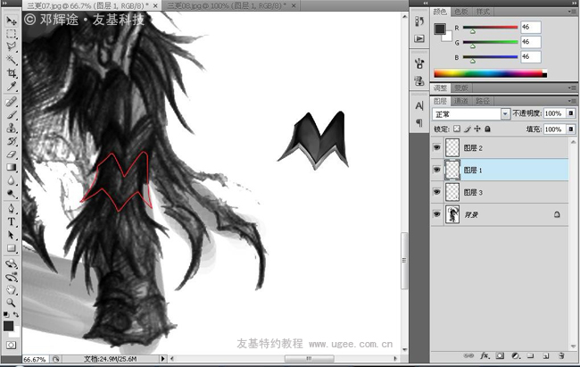Viewport: 580px width, 367px height.
Task: Open the 不透明度 opacity slider arrow
Action: click(x=571, y=113)
